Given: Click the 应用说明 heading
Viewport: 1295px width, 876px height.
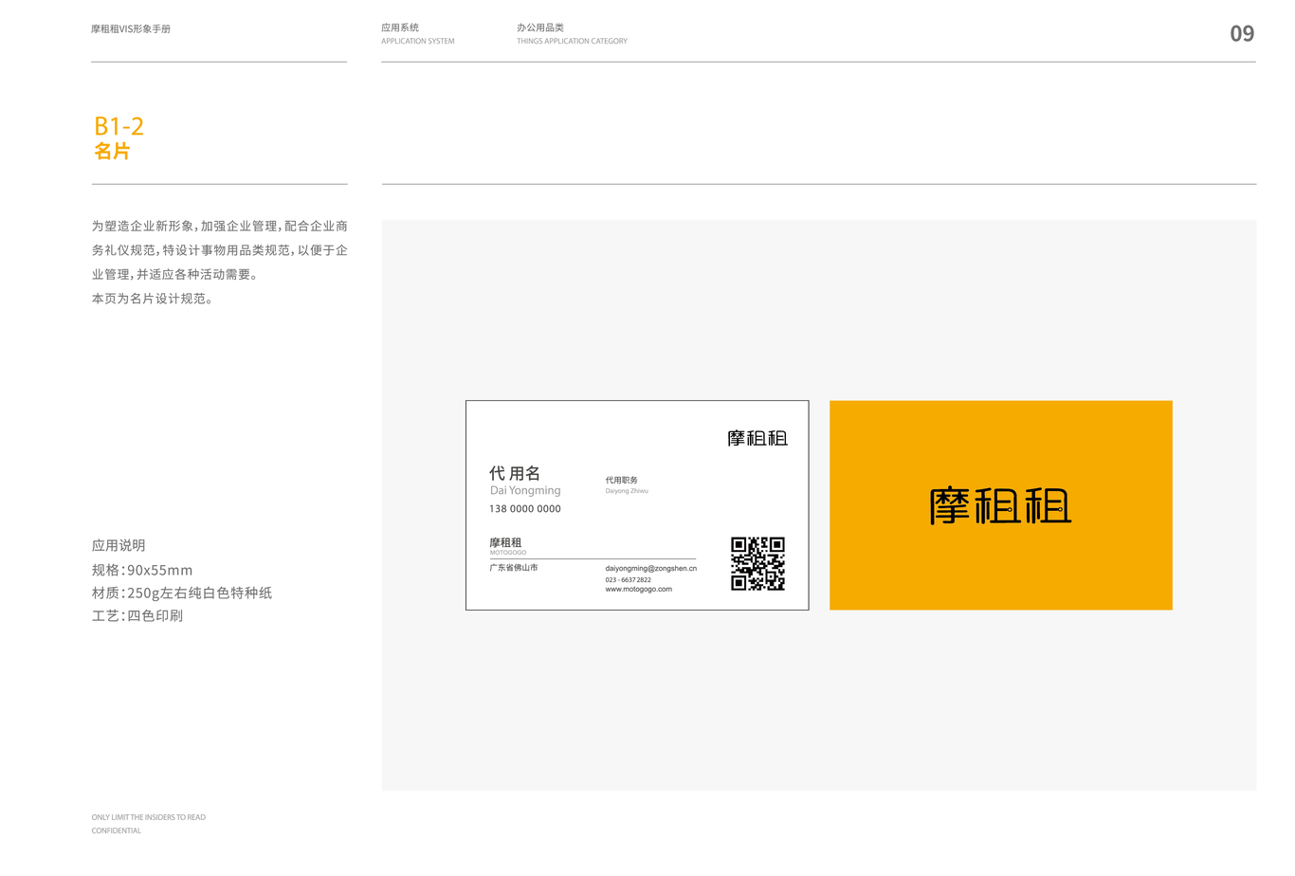Looking at the screenshot, I should [x=119, y=545].
